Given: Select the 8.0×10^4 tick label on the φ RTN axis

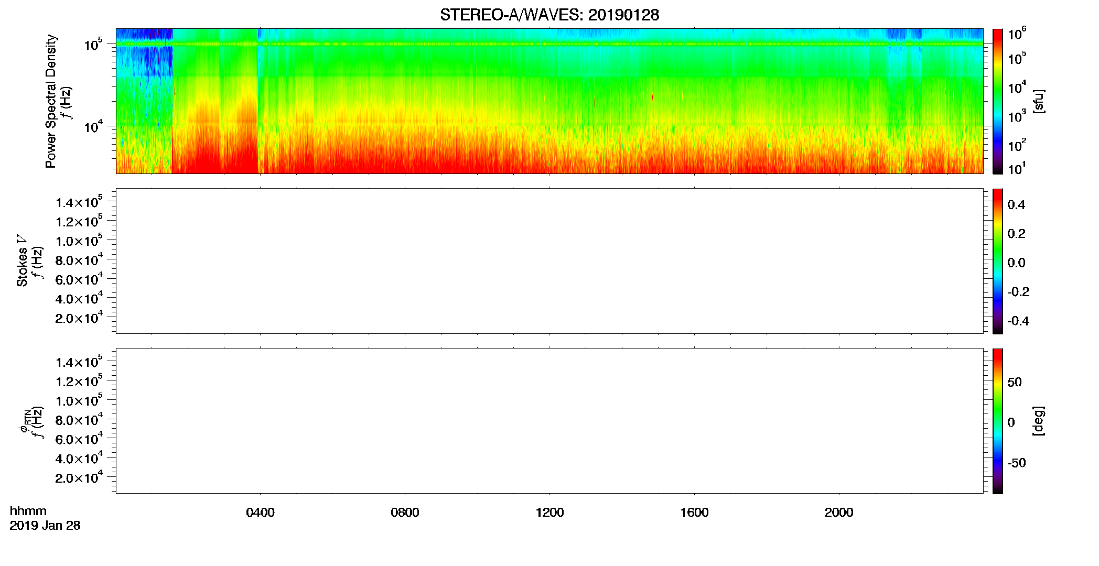Looking at the screenshot, I should [79, 420].
